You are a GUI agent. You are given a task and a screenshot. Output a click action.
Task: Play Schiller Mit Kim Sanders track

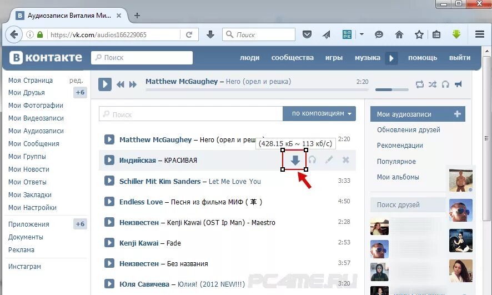pyautogui.click(x=109, y=181)
